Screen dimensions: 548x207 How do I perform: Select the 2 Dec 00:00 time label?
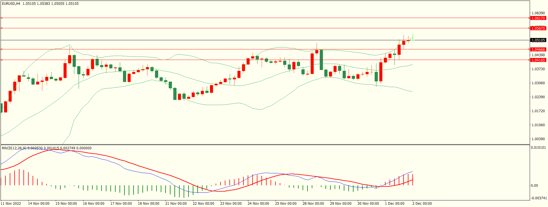(x=422, y=204)
